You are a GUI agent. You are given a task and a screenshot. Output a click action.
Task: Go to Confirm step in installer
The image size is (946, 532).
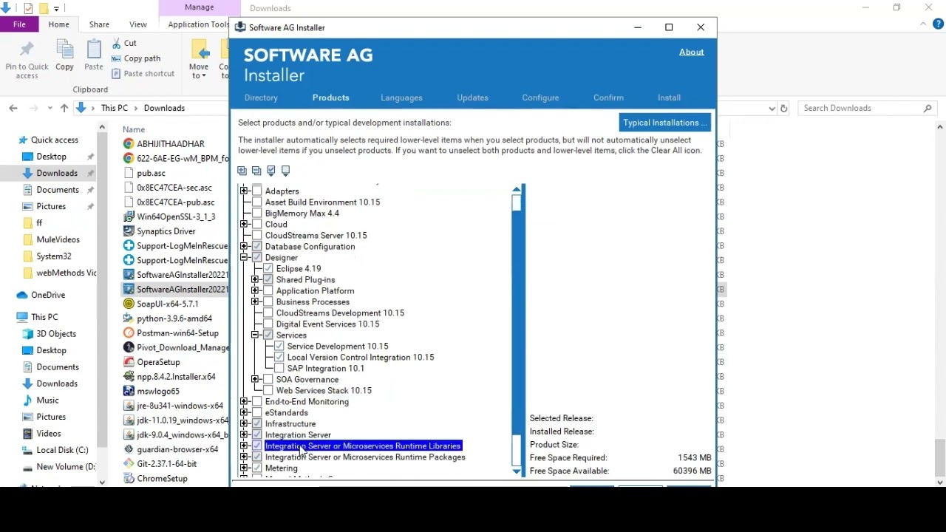coord(608,98)
